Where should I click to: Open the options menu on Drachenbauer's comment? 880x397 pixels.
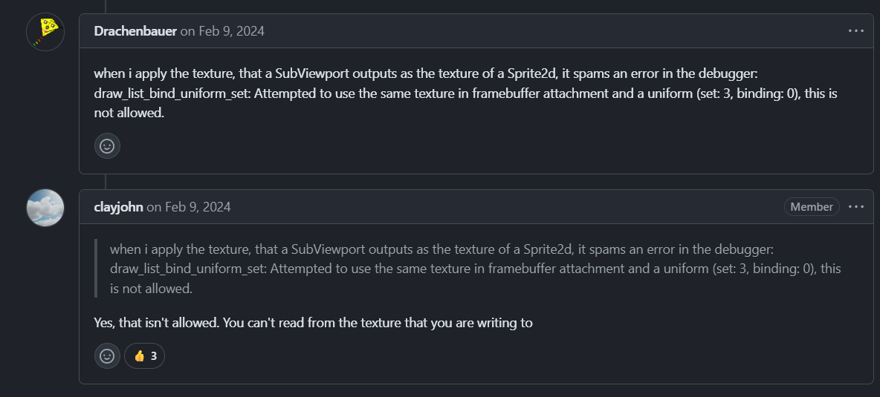click(856, 31)
